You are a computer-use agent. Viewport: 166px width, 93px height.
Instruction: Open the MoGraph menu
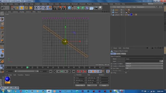coord(75,4)
